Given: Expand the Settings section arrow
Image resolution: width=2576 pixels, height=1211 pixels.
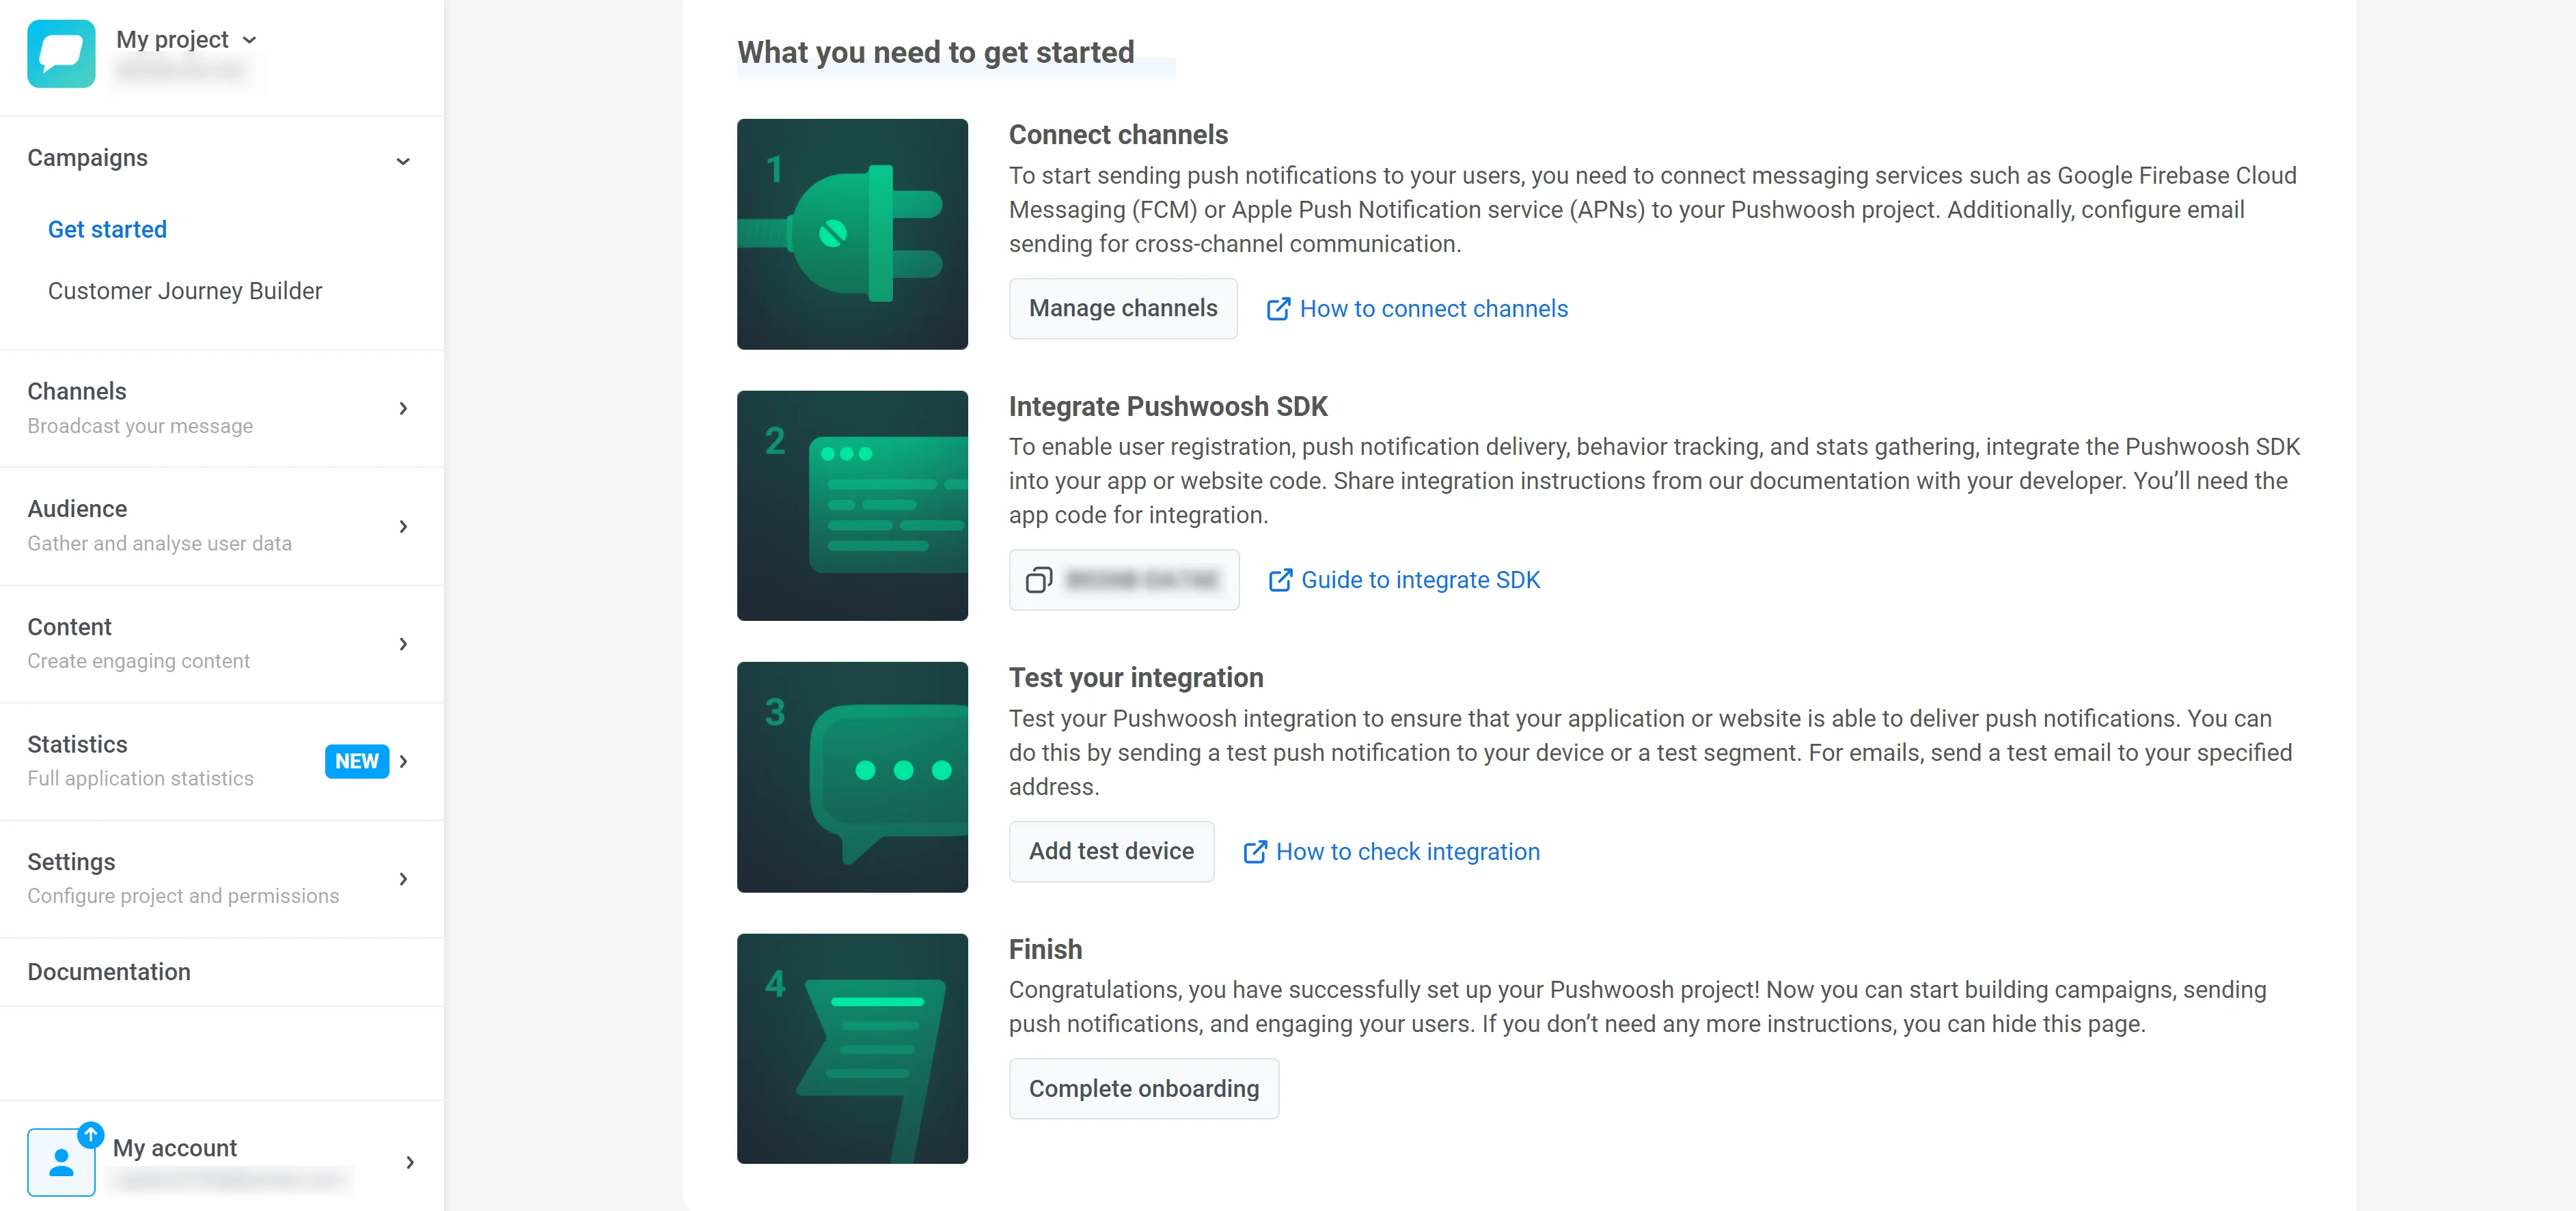Looking at the screenshot, I should tap(403, 879).
